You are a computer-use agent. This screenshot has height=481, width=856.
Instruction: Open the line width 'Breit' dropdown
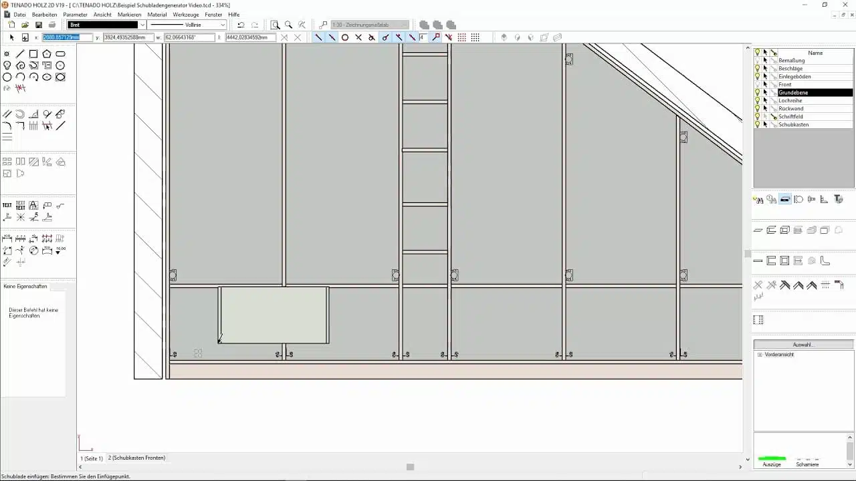142,25
